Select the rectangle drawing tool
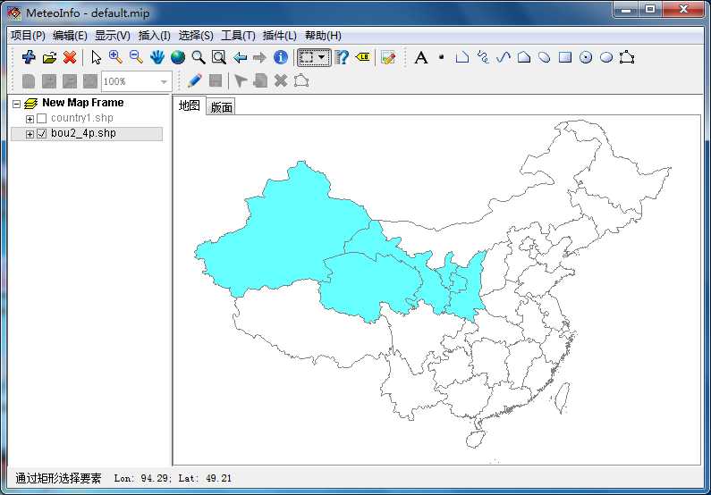The image size is (711, 495). tap(565, 57)
